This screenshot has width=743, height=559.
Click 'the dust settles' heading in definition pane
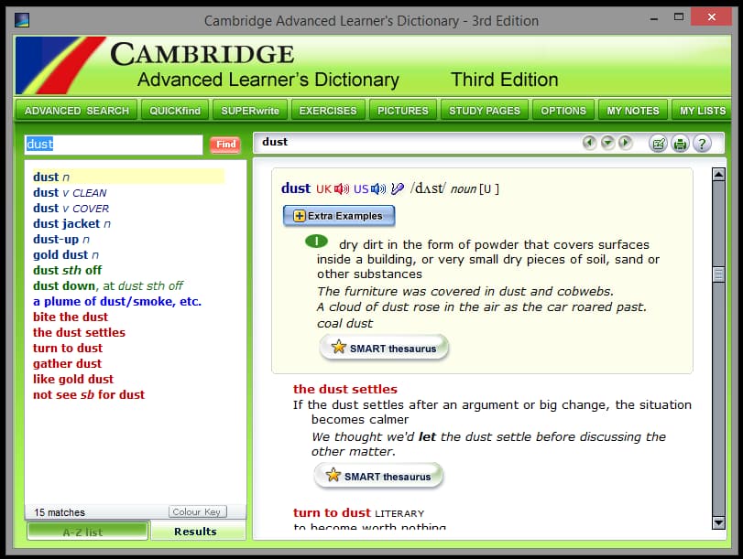[x=345, y=389]
